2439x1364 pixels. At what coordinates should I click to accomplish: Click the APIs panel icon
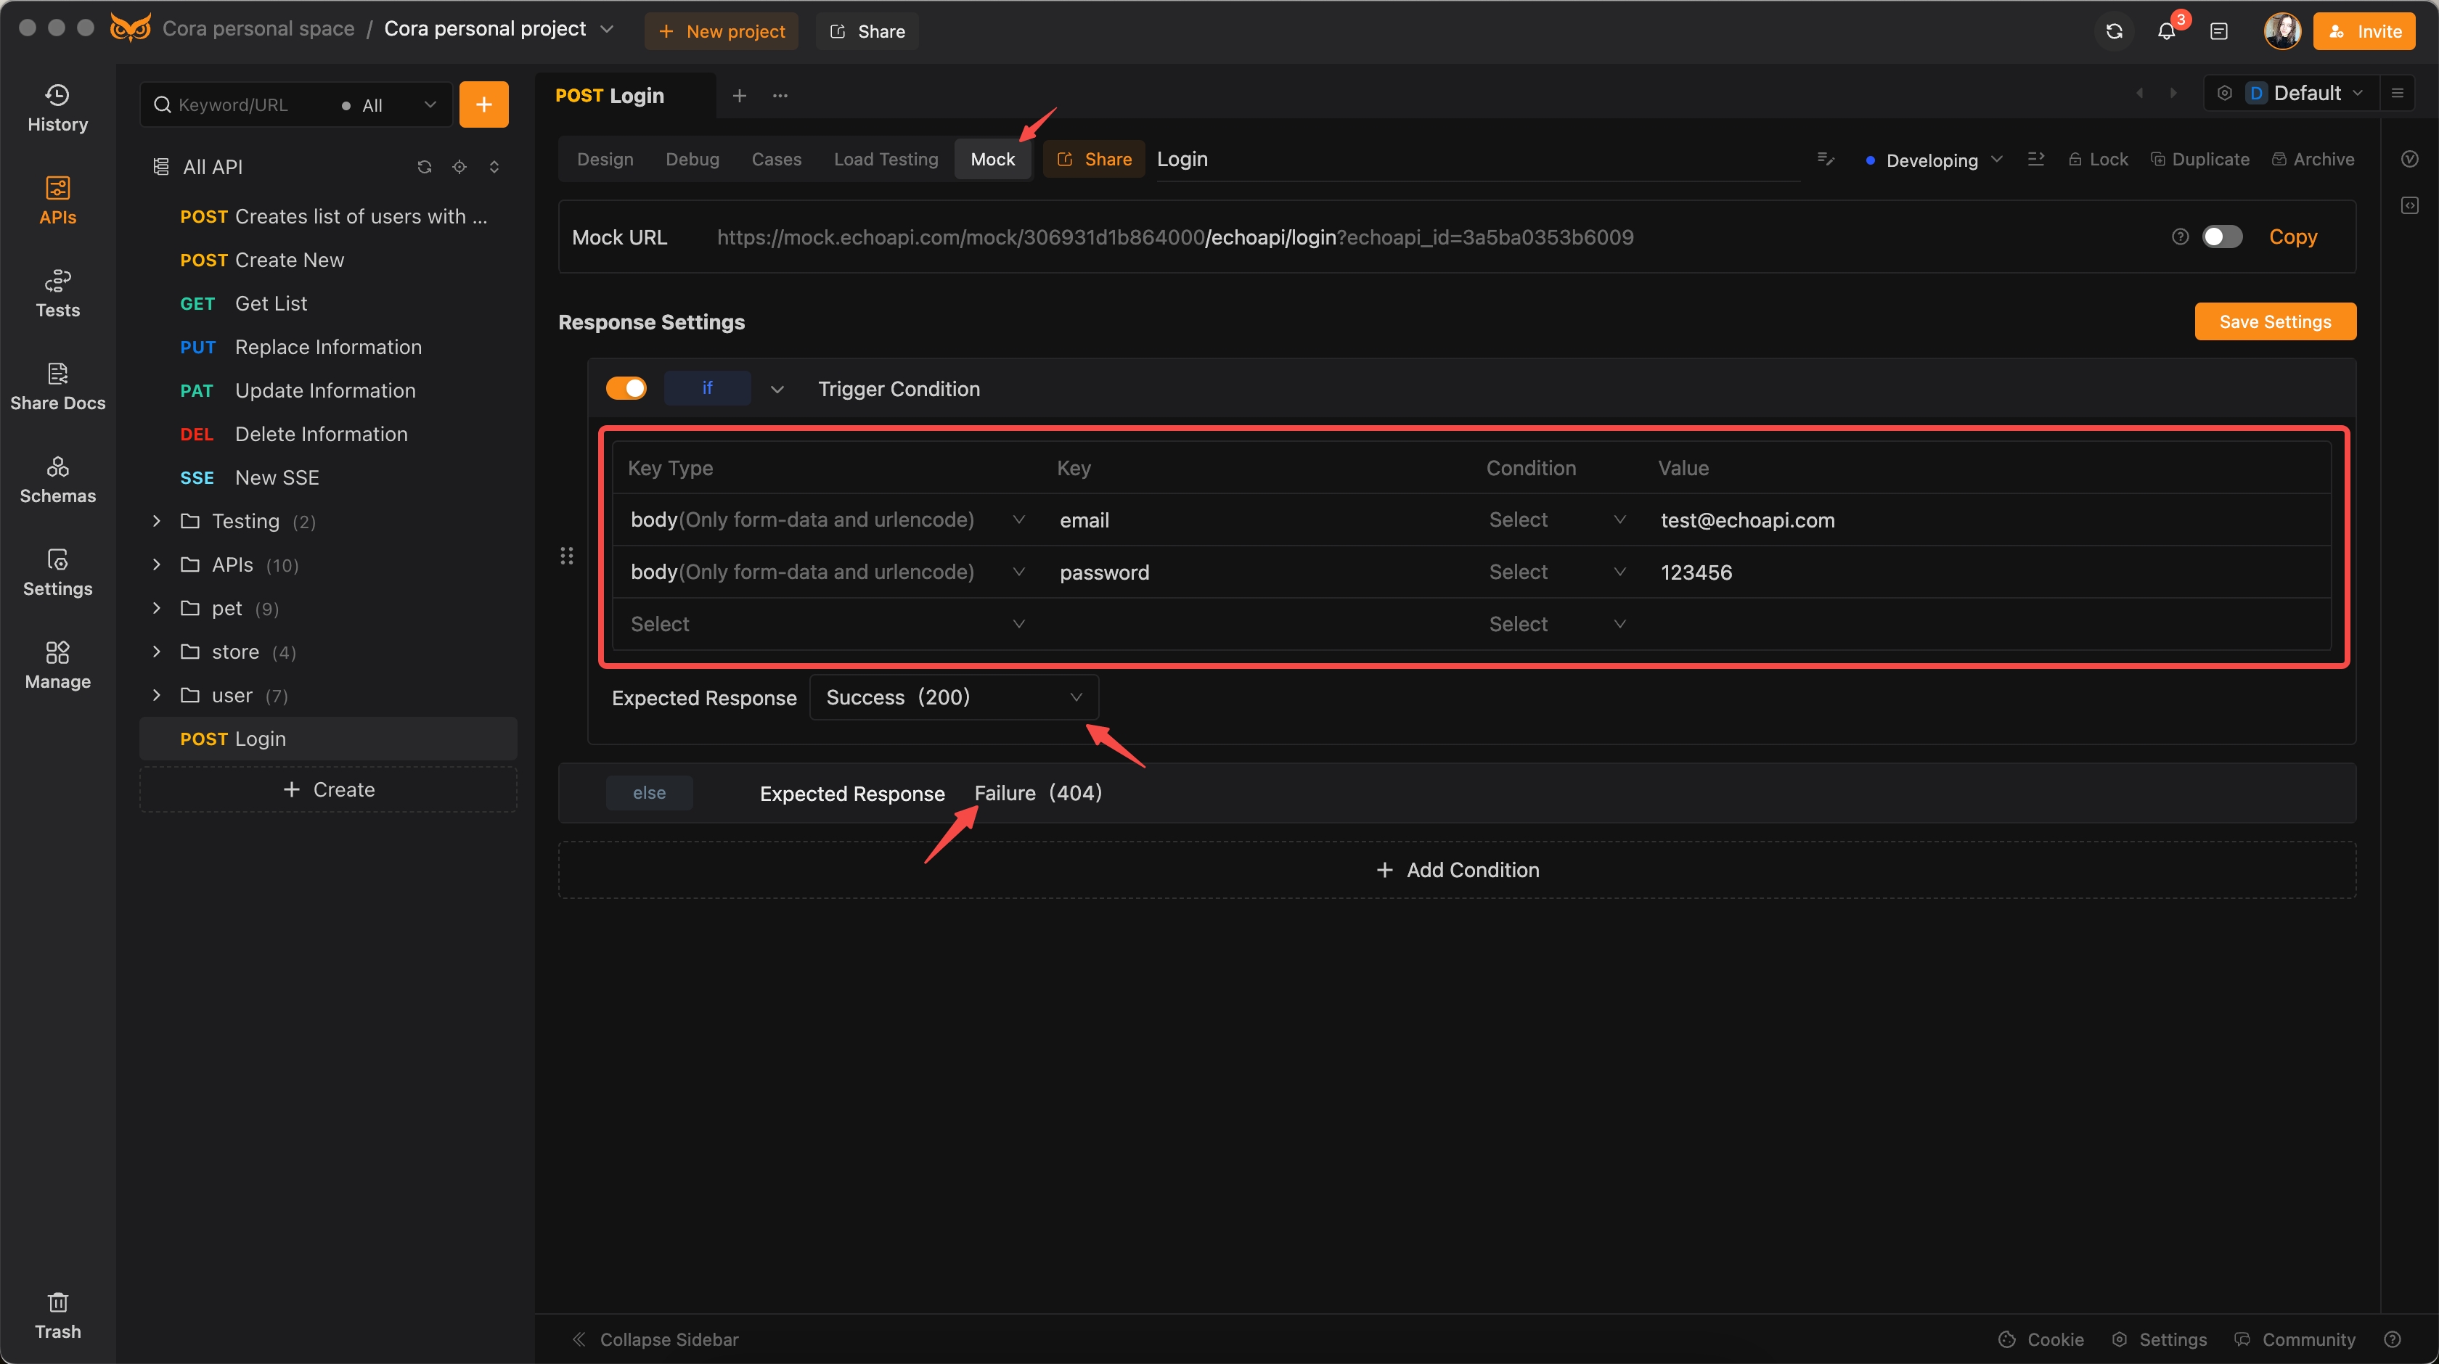(x=57, y=200)
